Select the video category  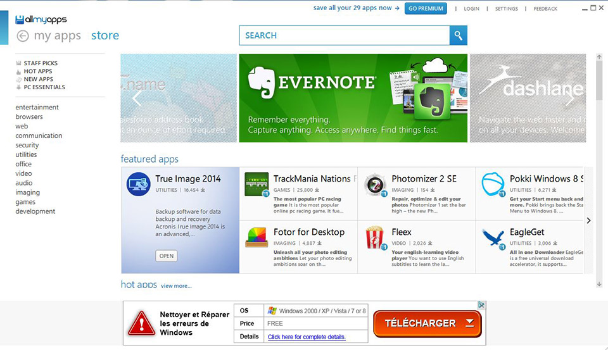[23, 173]
